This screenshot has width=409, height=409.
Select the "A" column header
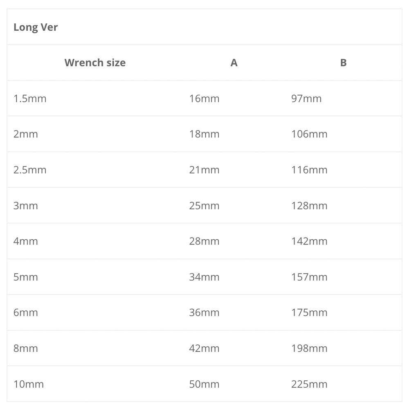click(x=234, y=63)
